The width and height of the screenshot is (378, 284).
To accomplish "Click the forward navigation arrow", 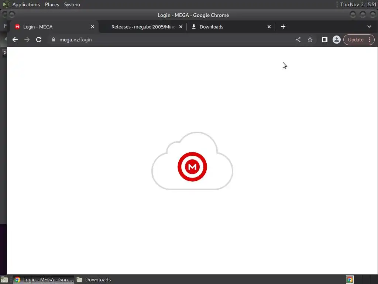I will click(x=27, y=40).
